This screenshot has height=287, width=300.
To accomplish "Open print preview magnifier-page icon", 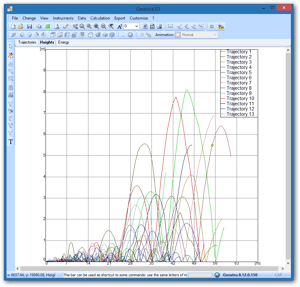I will (x=57, y=26).
